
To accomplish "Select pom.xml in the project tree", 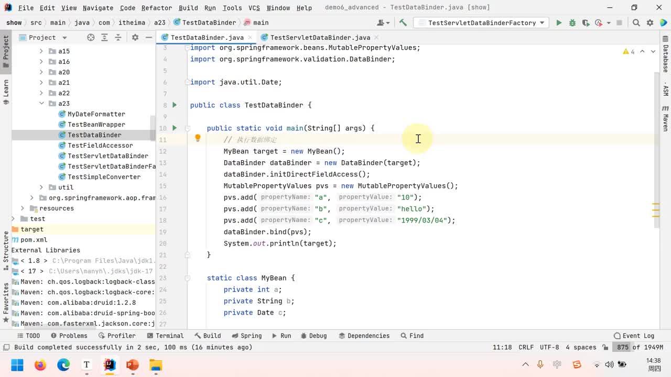I will click(x=34, y=240).
